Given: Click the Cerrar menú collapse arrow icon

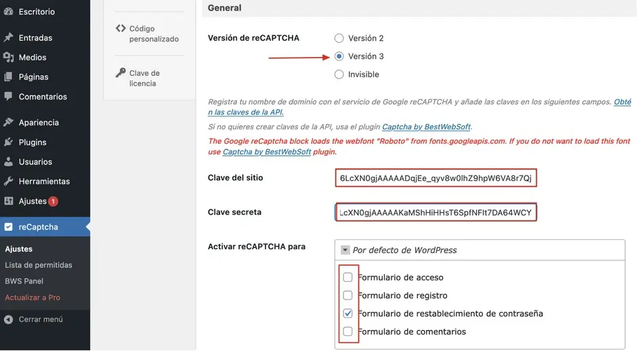Looking at the screenshot, I should coord(8,319).
